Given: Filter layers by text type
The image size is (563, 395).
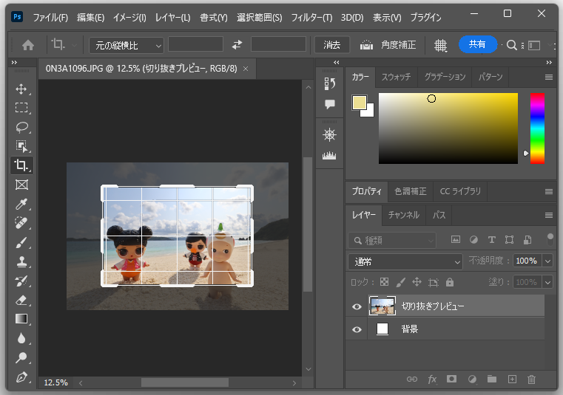Looking at the screenshot, I should [x=491, y=240].
